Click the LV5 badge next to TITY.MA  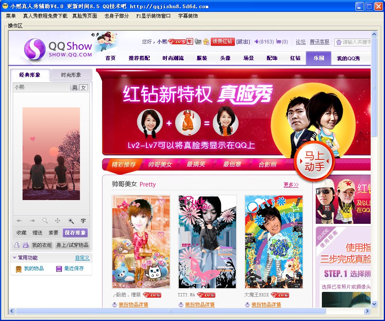coord(206,295)
